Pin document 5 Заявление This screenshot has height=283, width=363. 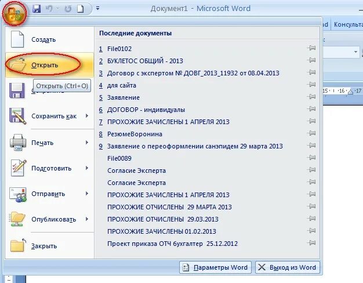click(311, 97)
